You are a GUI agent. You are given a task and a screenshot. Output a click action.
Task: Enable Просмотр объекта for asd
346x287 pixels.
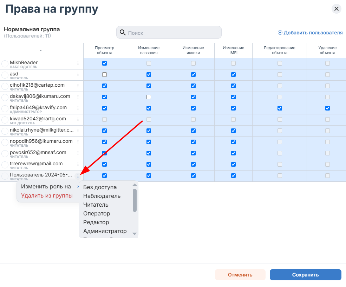tap(105, 75)
